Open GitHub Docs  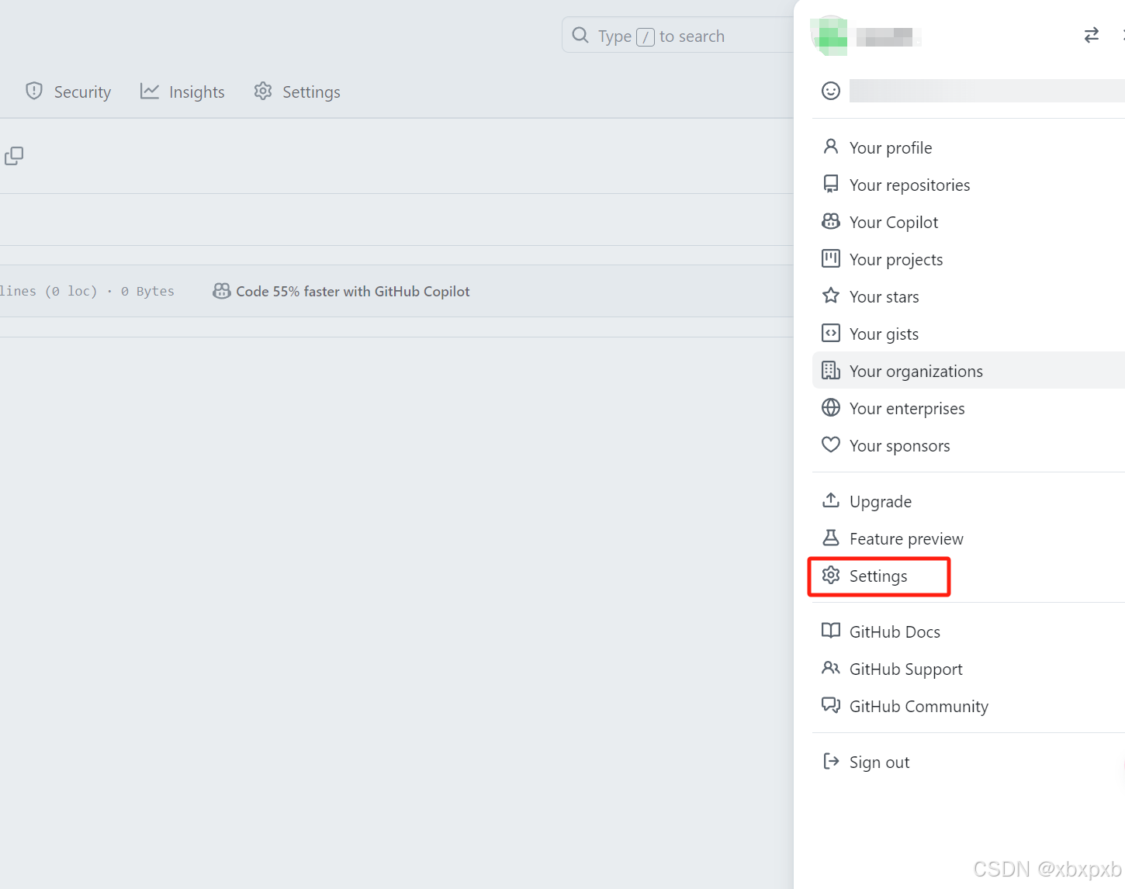coord(968,631)
